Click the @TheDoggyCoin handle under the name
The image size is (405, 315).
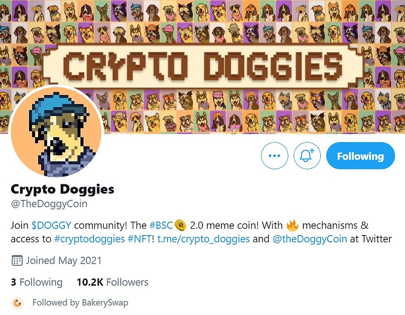[x=49, y=203]
